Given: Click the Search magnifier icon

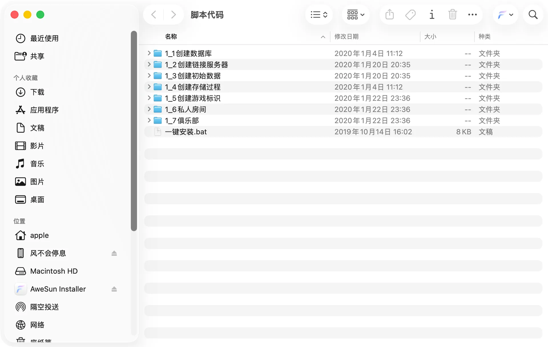Looking at the screenshot, I should pyautogui.click(x=533, y=15).
